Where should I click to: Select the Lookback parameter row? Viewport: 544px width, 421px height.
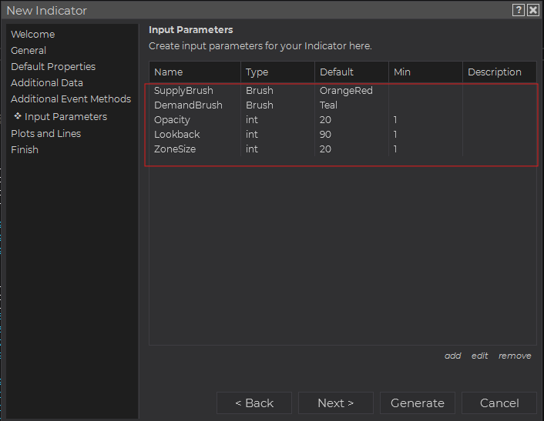[177, 134]
